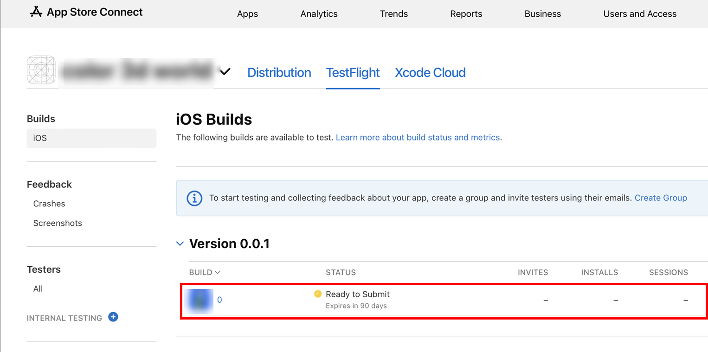Open Learn more about build status link
The width and height of the screenshot is (708, 352).
(418, 137)
